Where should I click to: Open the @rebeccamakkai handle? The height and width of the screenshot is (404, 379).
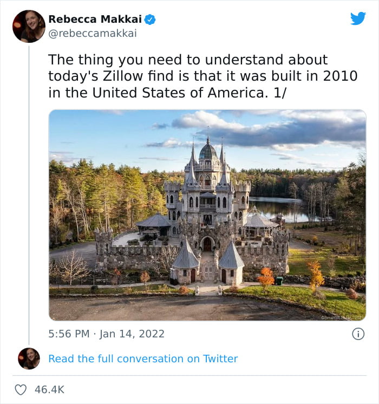click(93, 34)
